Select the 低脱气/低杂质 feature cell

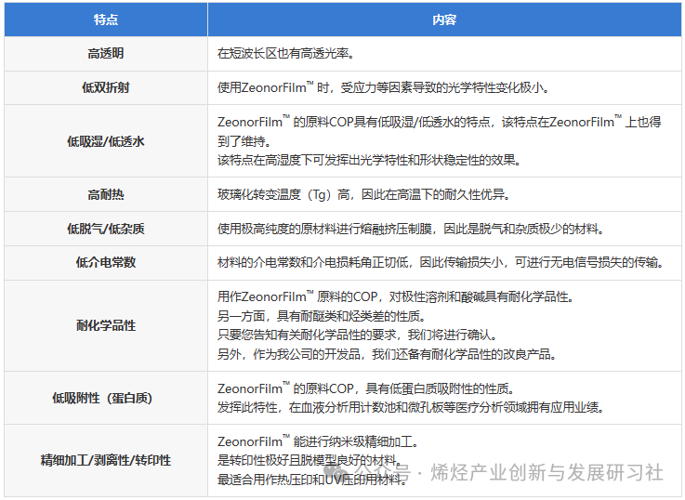coord(106,229)
